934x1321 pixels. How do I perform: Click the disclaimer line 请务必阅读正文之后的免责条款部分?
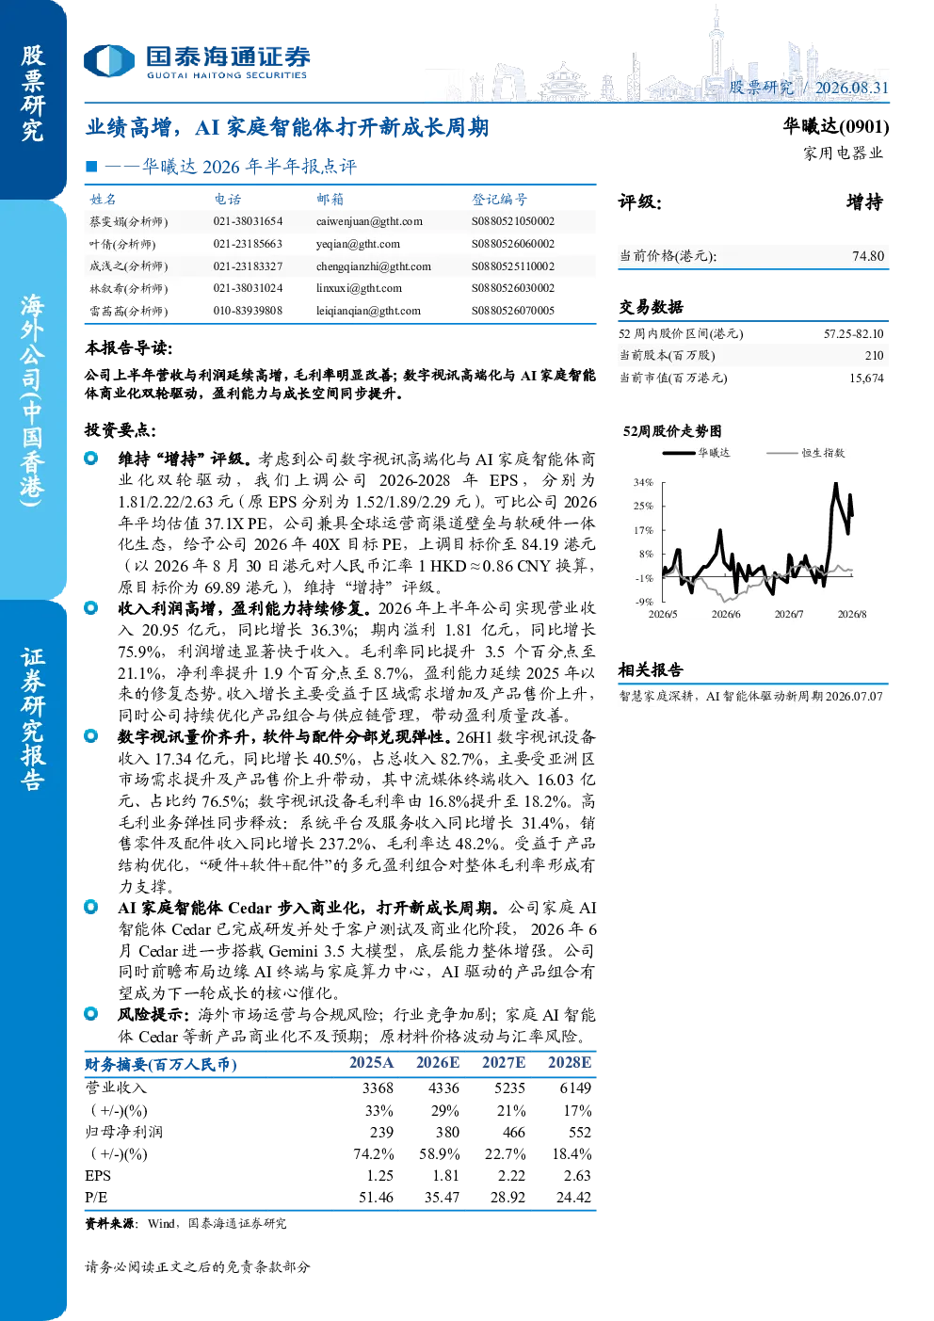point(198,1266)
